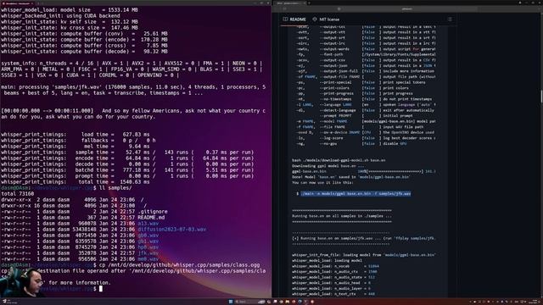Image resolution: width=543 pixels, height=305 pixels.
Task: Open File Explorer from the taskbar
Action: (288, 302)
